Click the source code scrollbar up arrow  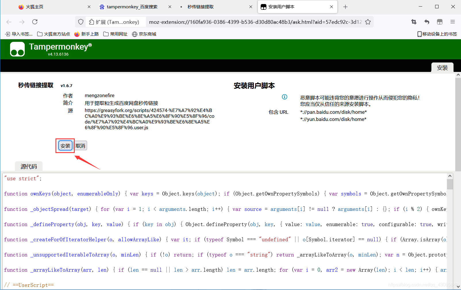tap(450, 176)
